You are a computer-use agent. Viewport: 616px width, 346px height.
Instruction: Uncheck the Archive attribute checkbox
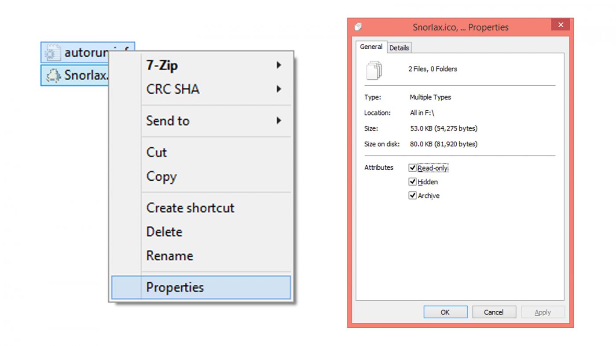click(412, 196)
